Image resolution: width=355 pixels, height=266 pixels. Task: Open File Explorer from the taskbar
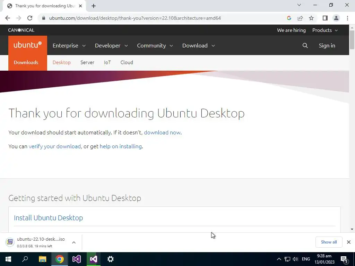pos(42,259)
